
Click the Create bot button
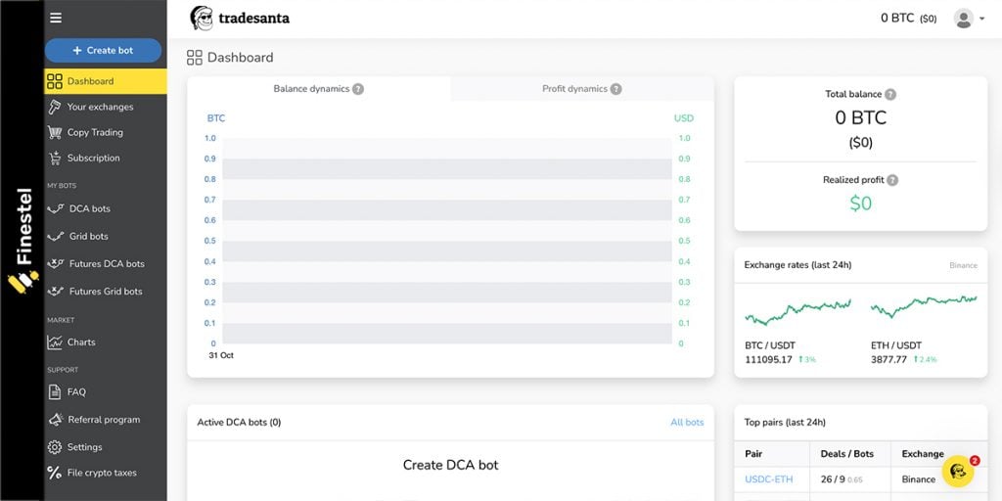coord(103,51)
